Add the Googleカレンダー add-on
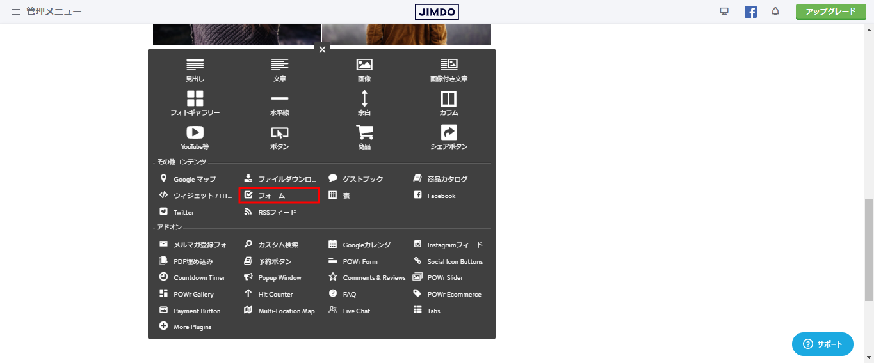This screenshot has width=874, height=363. coord(364,245)
